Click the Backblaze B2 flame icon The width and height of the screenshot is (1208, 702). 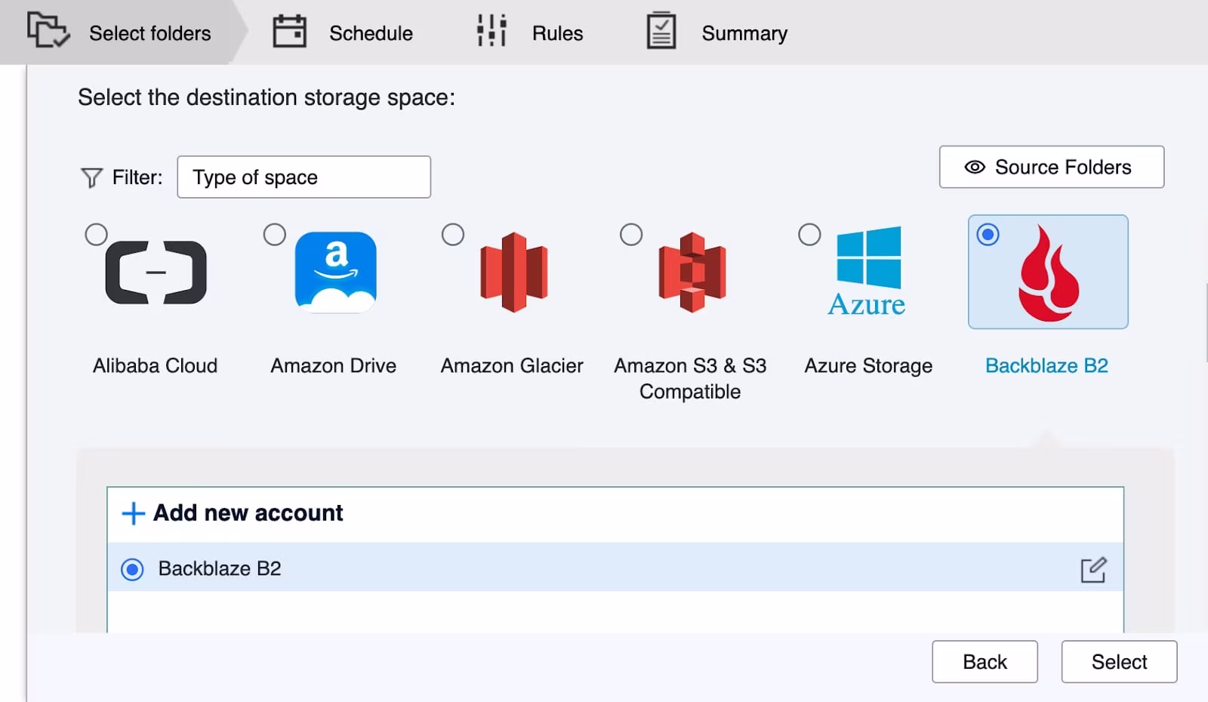coord(1049,273)
